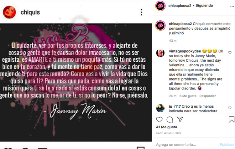This screenshot has height=149, width=235.
Task: Open comments with the speech bubble icon
Action: 170,120
